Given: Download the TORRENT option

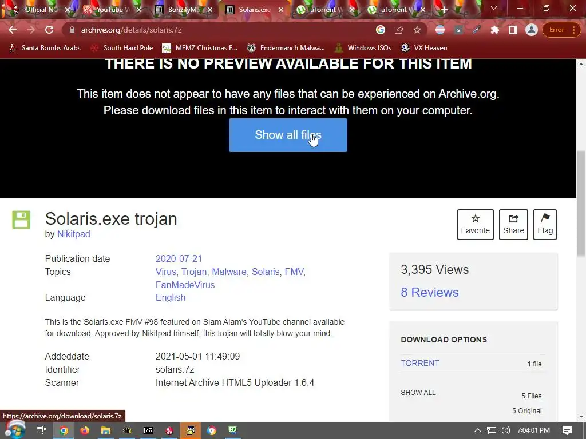Looking at the screenshot, I should coord(419,363).
